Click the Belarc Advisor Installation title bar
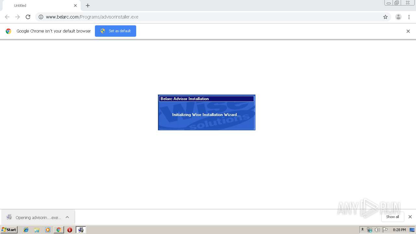 (206, 99)
